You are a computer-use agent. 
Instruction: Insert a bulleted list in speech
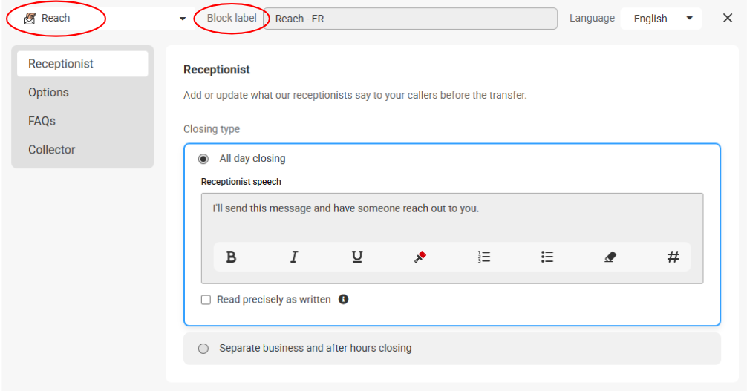pos(547,257)
